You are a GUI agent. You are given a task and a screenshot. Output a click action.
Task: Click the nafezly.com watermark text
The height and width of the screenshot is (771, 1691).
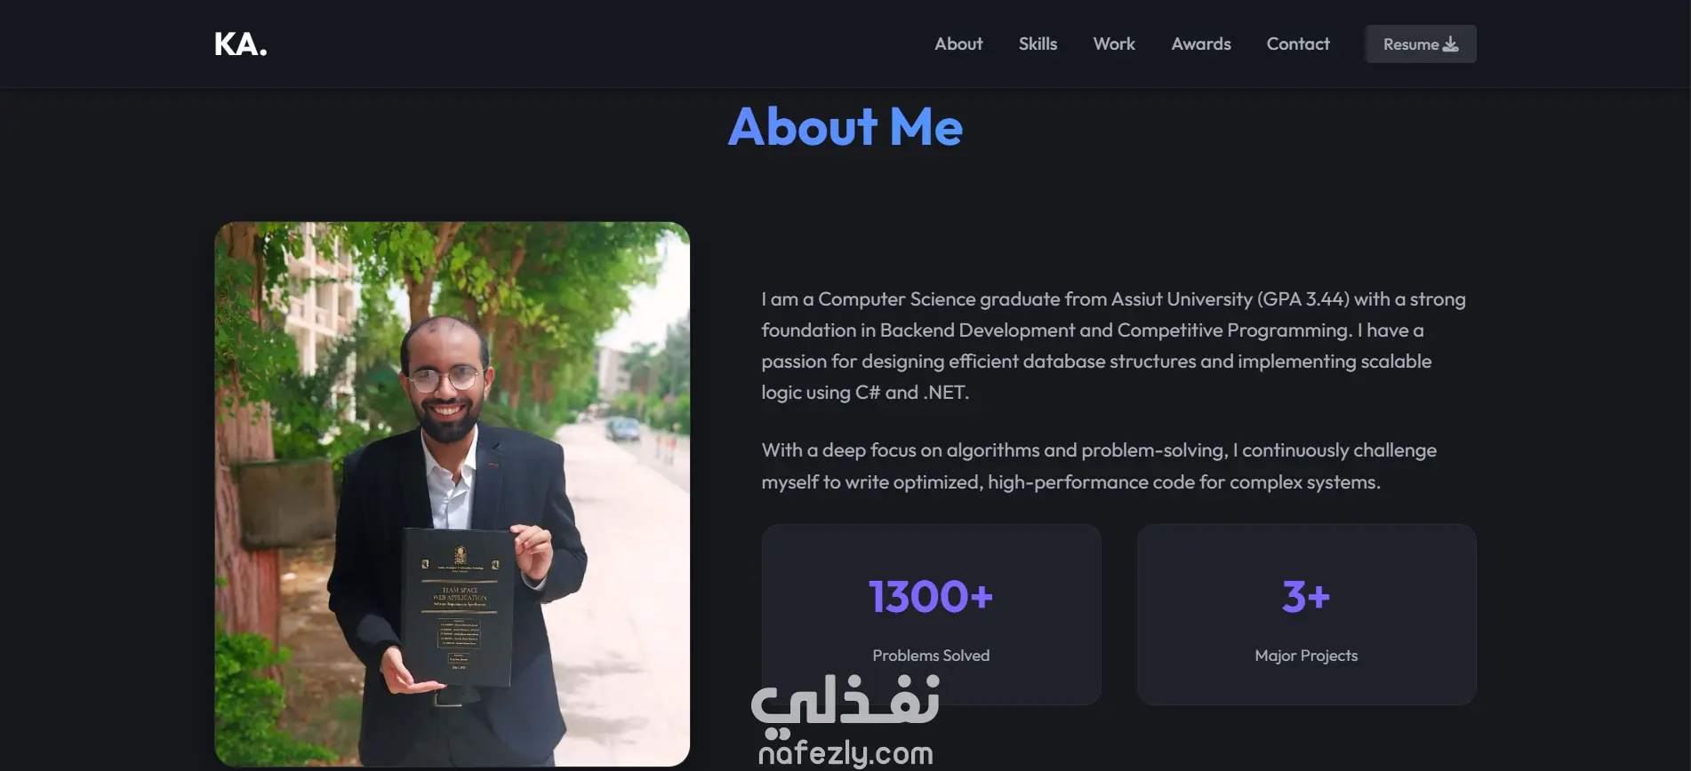(845, 752)
